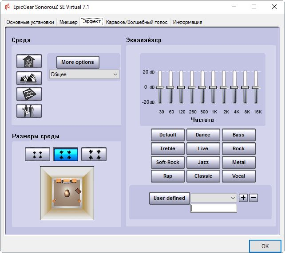
Task: Apply the Jazz equalizer preset
Action: click(x=203, y=162)
